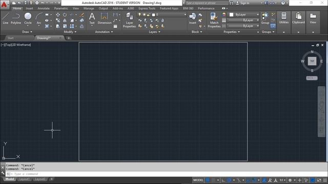Switch to the Start file tab
328x184 pixels.
(x=10, y=38)
